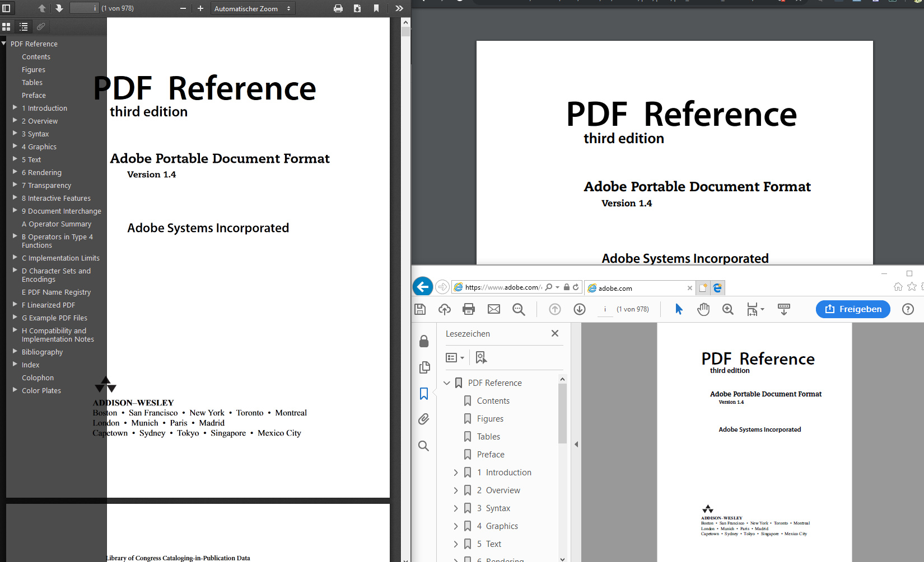
Task: Expand 'Bibliography' in the left outline
Action: click(x=15, y=351)
